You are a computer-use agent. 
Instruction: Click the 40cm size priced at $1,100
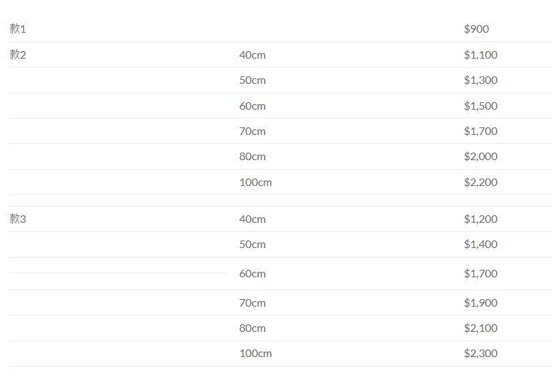[252, 55]
